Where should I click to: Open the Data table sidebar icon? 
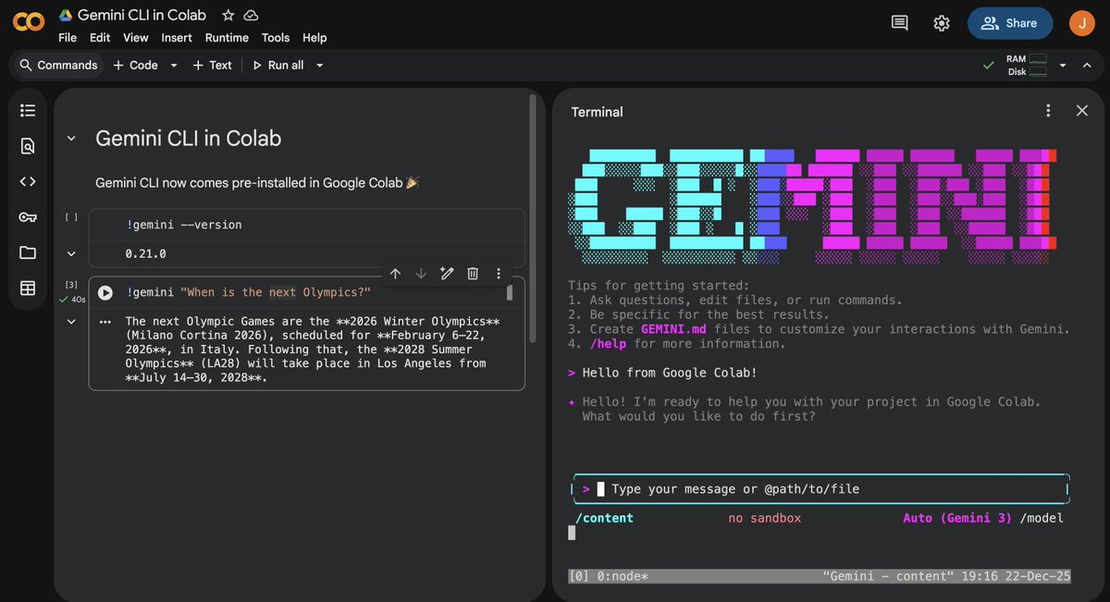click(28, 289)
